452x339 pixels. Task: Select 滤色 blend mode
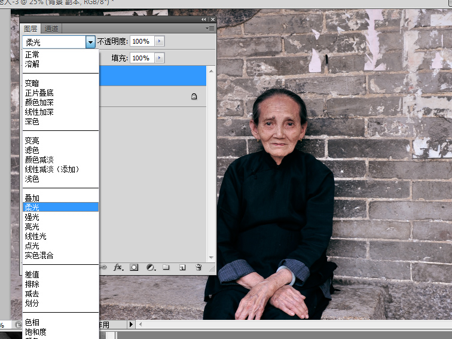32,150
